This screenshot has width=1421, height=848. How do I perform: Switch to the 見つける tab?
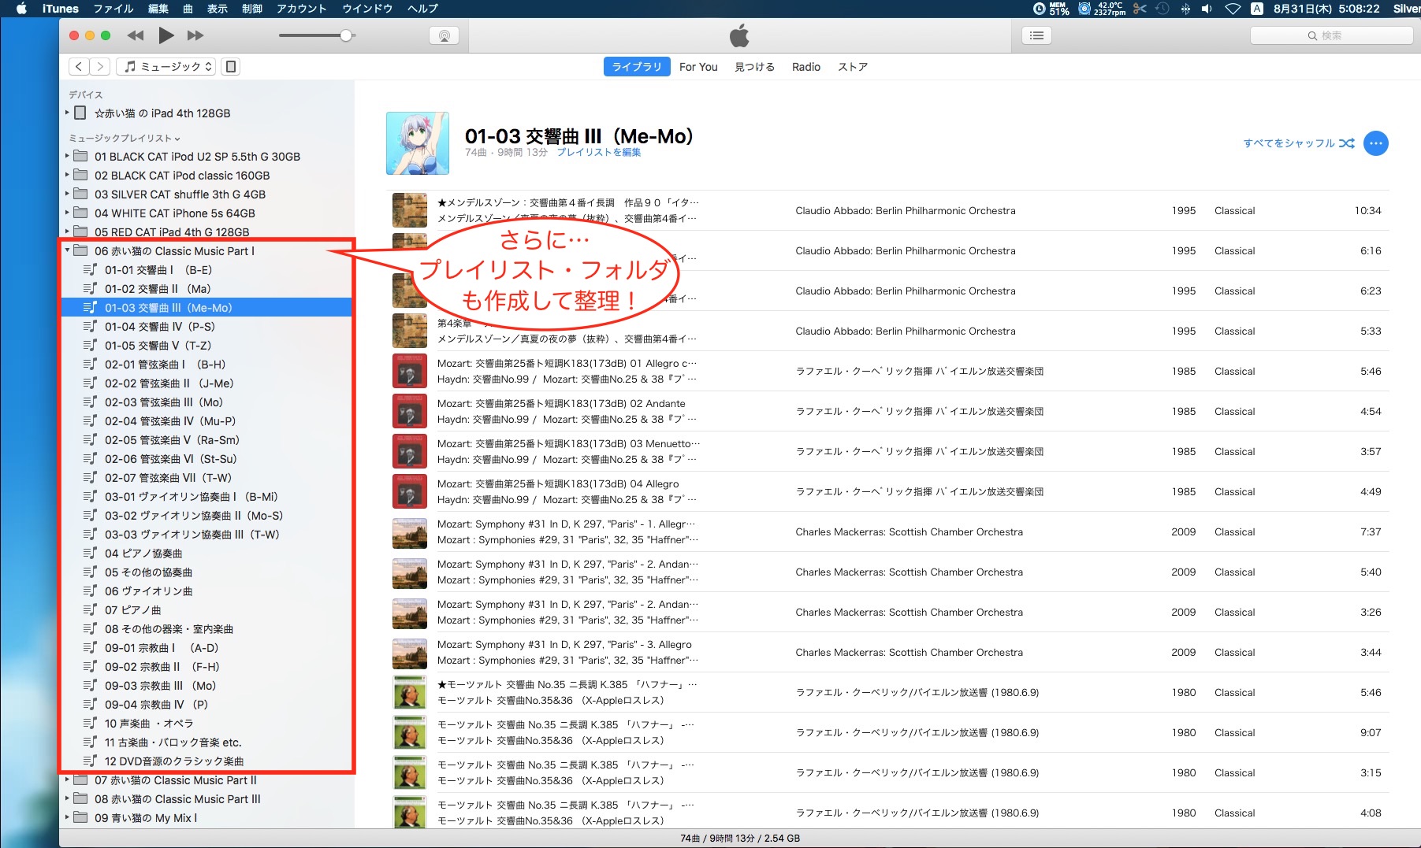(x=754, y=67)
